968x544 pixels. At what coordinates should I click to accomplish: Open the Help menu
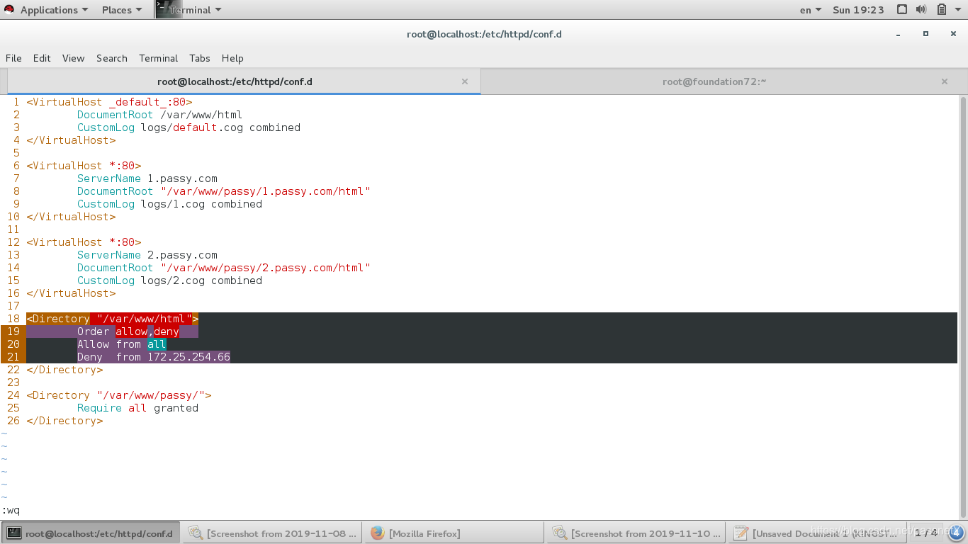click(232, 58)
